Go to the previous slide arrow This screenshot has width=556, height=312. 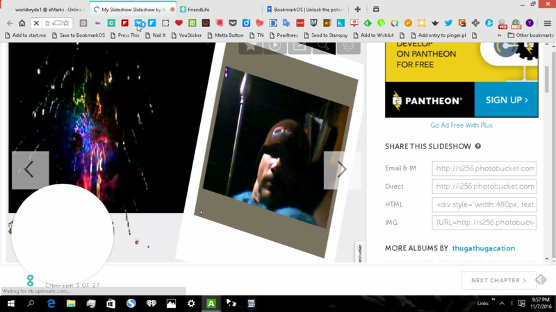tap(30, 170)
